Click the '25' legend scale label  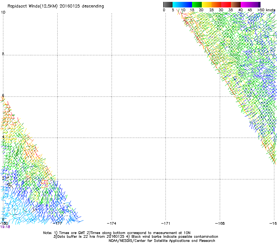211,10
